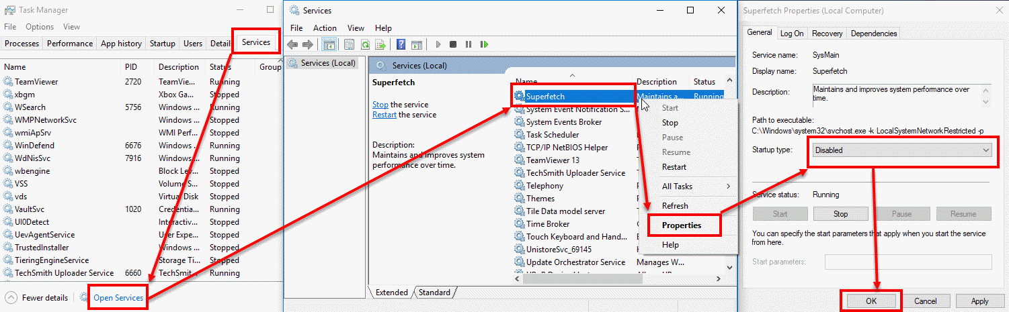Click the Stop Service toolbar icon

453,45
